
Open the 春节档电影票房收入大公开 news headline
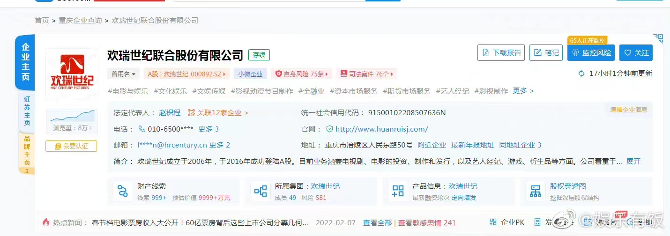200,222
